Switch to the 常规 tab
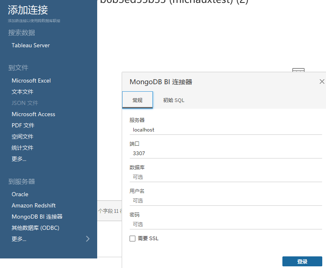This screenshot has width=326, height=268. pyautogui.click(x=137, y=100)
